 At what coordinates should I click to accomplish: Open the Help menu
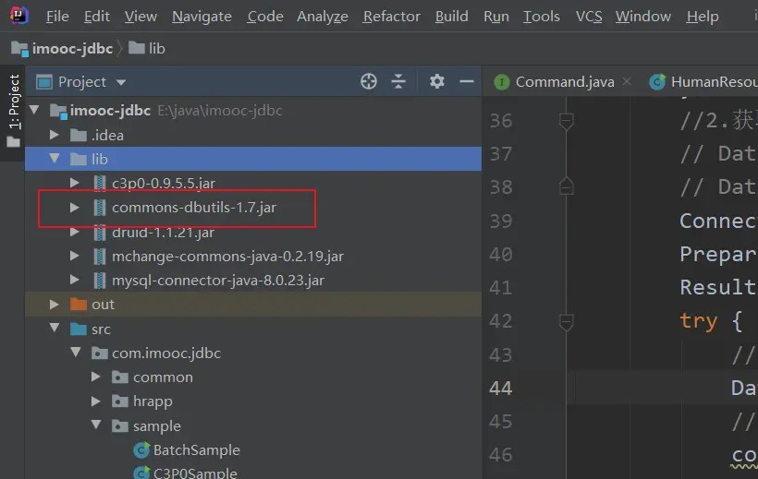[x=703, y=17]
